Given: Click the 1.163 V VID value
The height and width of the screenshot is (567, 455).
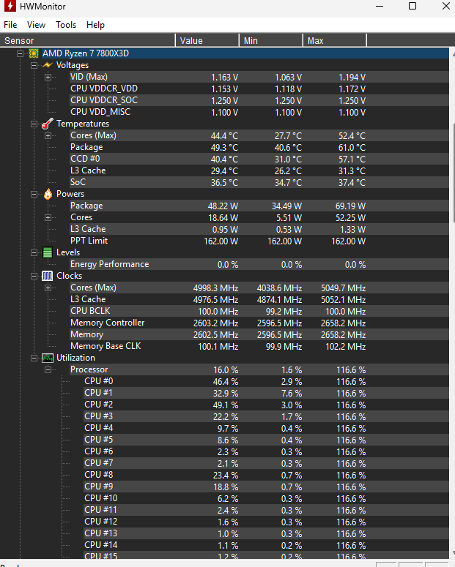Looking at the screenshot, I should [225, 78].
